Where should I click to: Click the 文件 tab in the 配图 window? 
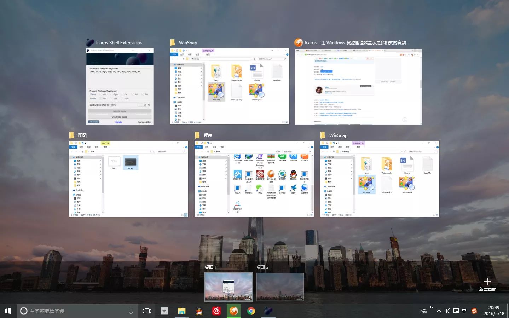coord(73,147)
